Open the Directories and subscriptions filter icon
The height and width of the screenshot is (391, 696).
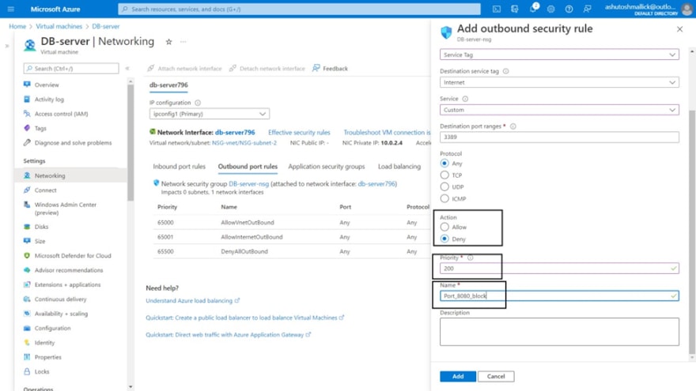[x=515, y=9]
